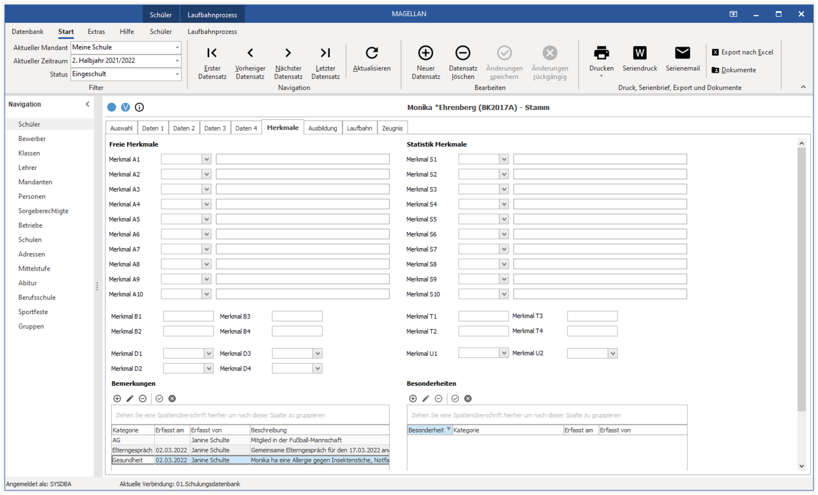Screen dimensions: 818x495
Task: Click the Serienemail envelope icon
Action: point(682,53)
